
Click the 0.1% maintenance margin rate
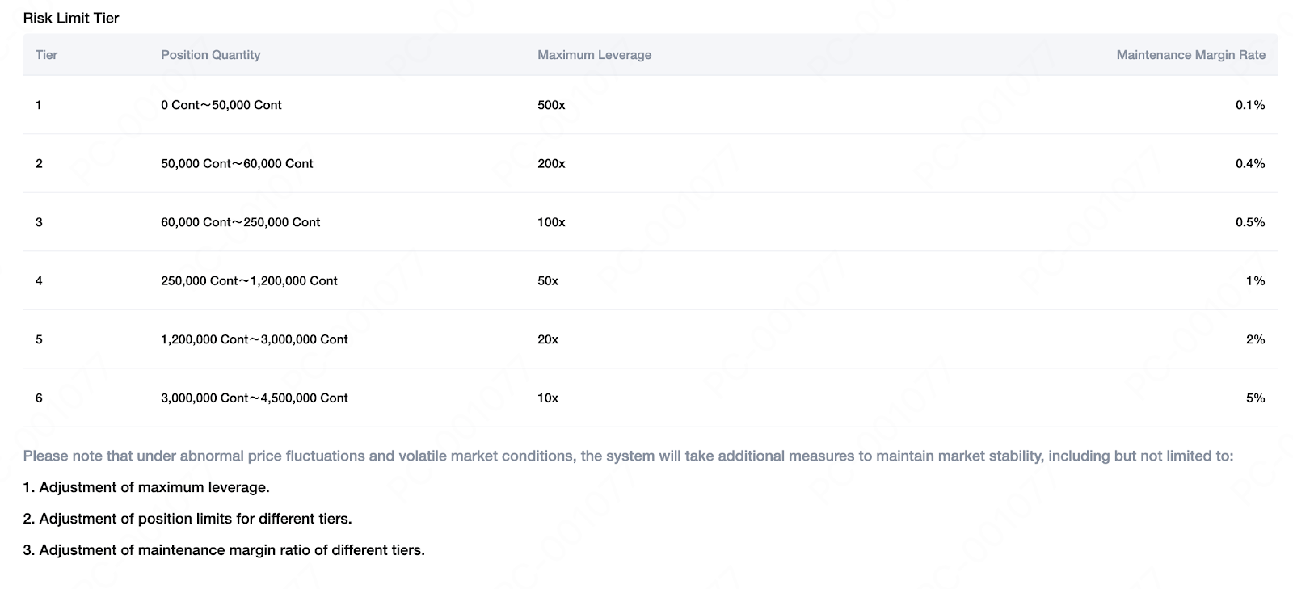[x=1249, y=105]
